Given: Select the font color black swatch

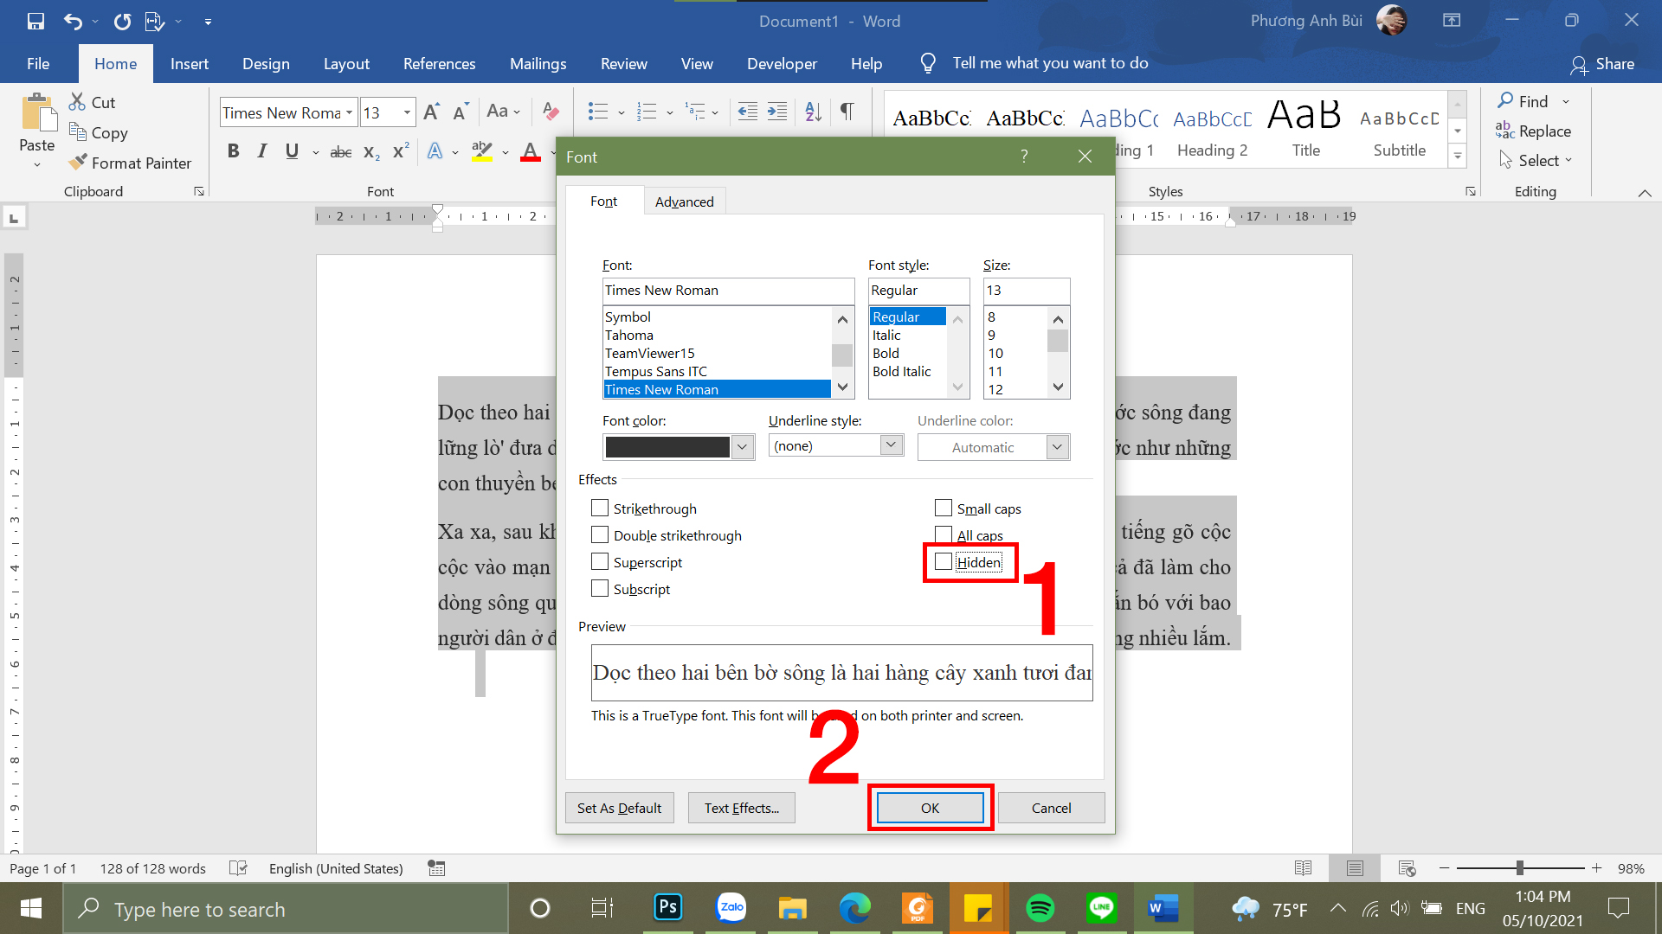Looking at the screenshot, I should (x=667, y=445).
